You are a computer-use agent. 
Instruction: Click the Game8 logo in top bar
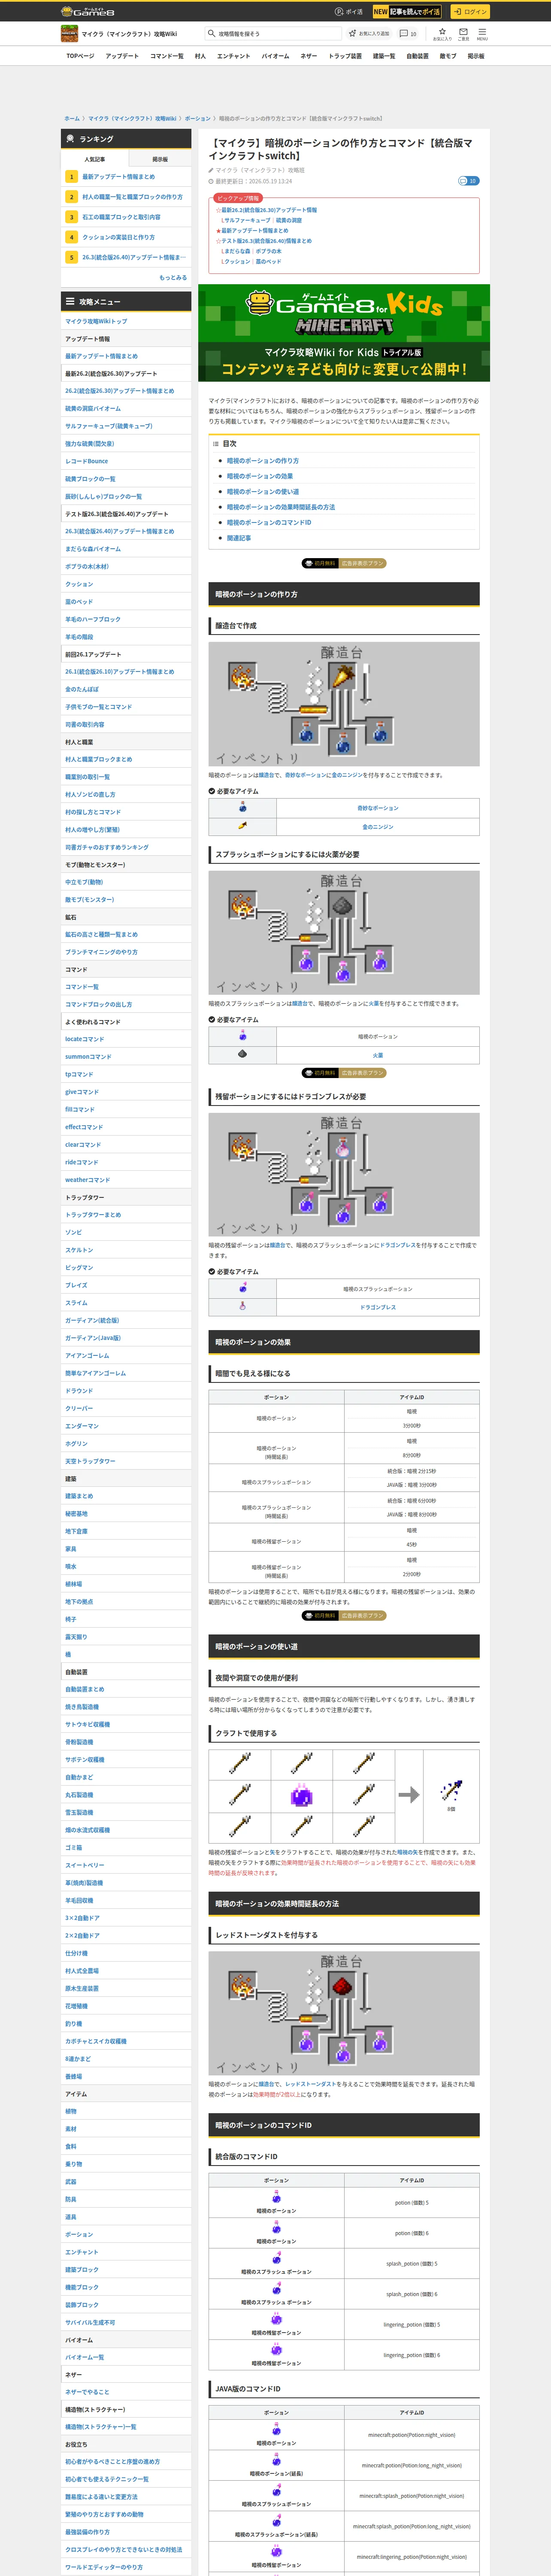point(88,12)
